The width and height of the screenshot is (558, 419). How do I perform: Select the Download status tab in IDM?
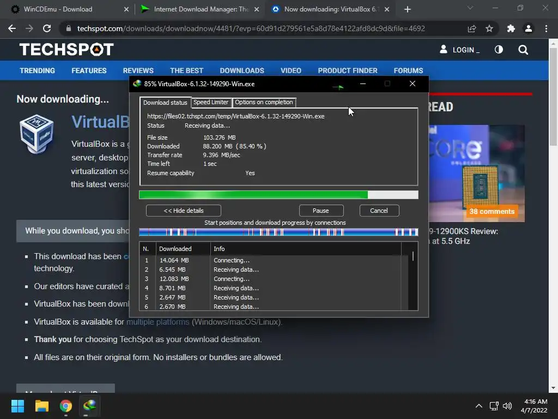(165, 103)
